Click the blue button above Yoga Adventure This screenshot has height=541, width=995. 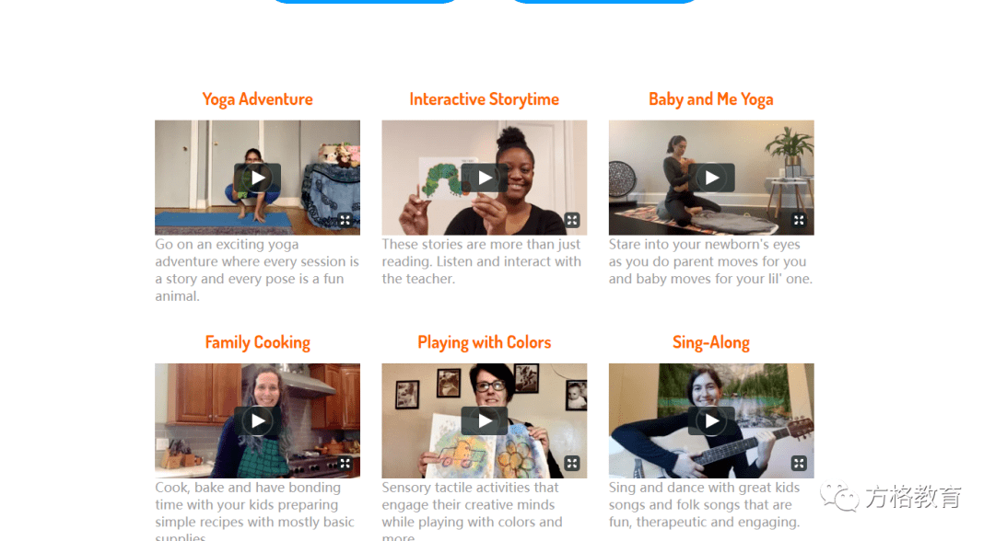coord(364,1)
